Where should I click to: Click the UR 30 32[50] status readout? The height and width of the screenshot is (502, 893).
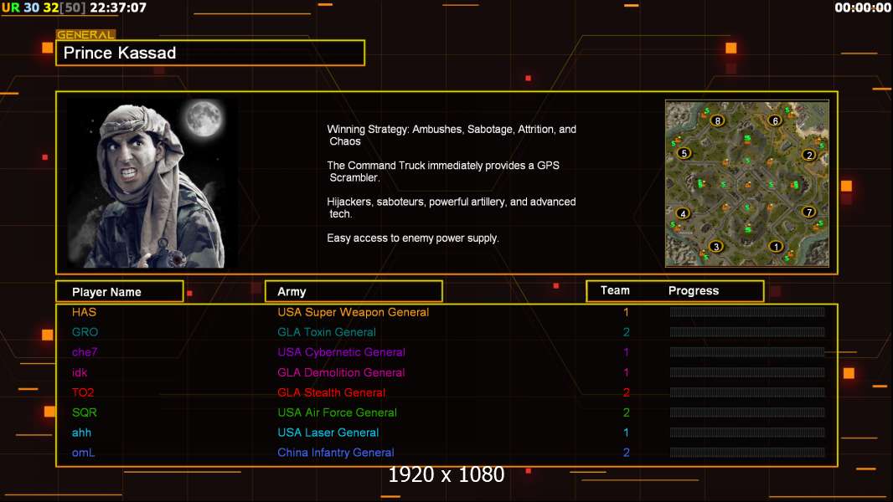[44, 8]
